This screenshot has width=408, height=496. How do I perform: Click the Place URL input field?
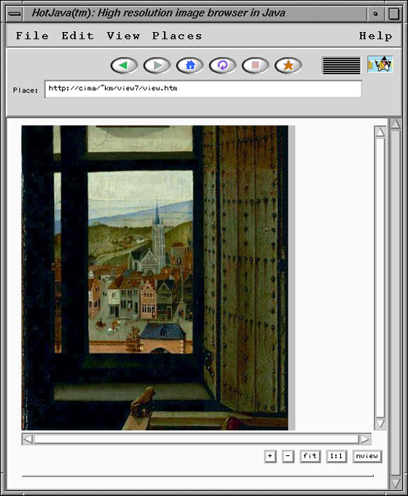point(203,89)
